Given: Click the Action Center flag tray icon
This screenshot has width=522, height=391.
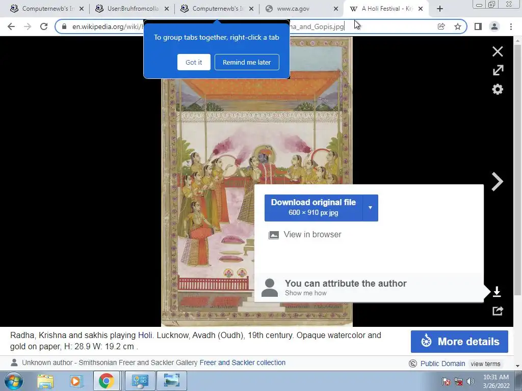Looking at the screenshot, I should [x=446, y=381].
